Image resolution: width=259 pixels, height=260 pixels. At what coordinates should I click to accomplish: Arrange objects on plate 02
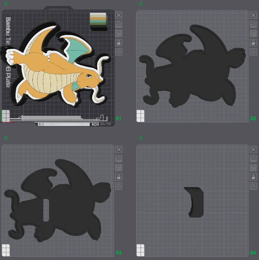253,33
